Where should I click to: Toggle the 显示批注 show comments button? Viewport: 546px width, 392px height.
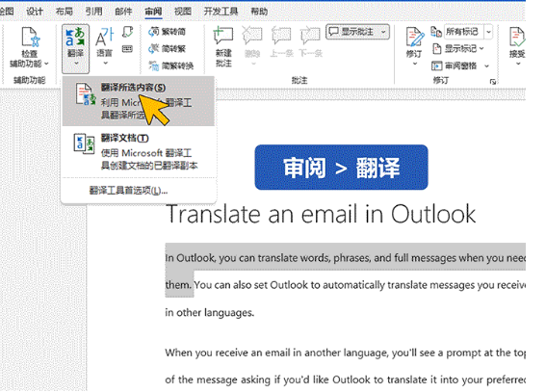tap(351, 32)
